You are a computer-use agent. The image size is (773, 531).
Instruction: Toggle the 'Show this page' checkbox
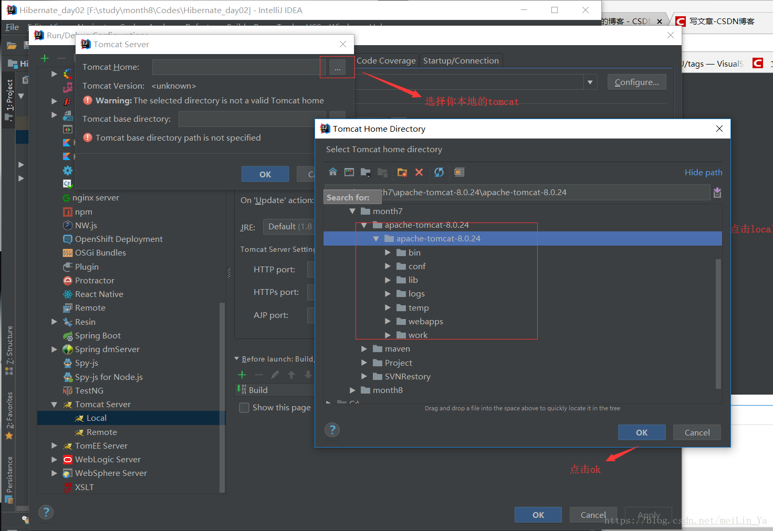(x=244, y=408)
